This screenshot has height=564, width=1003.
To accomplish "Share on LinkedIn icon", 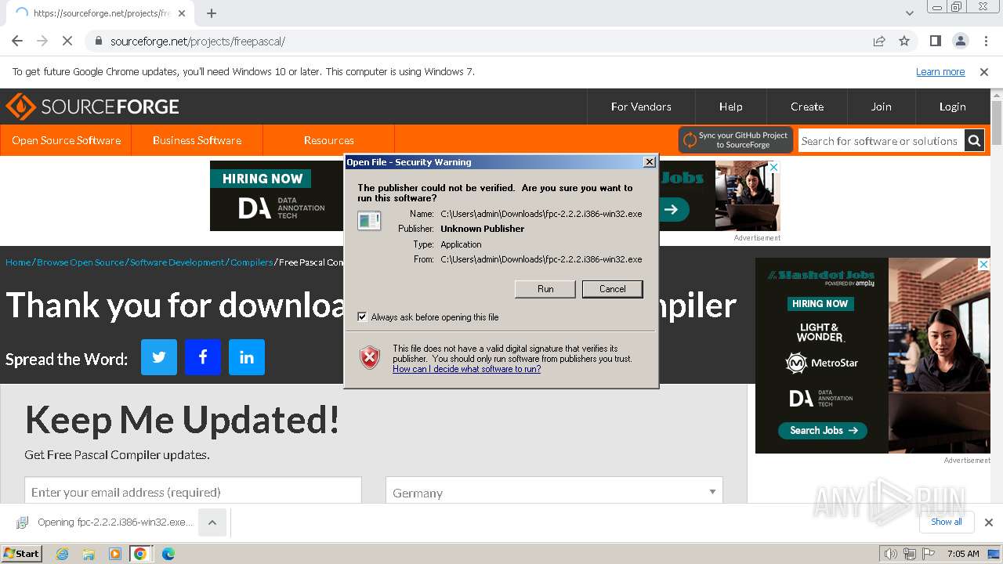I will click(x=247, y=357).
